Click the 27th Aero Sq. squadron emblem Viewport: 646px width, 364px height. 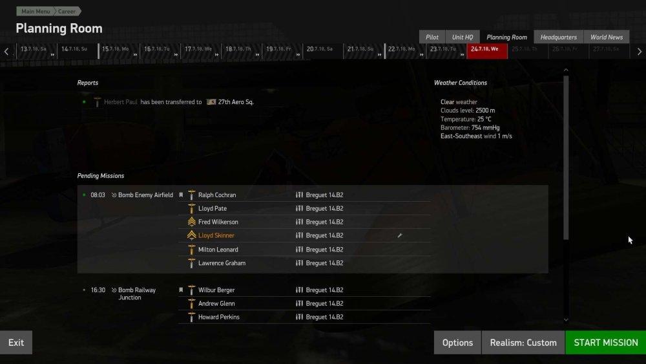click(x=211, y=102)
